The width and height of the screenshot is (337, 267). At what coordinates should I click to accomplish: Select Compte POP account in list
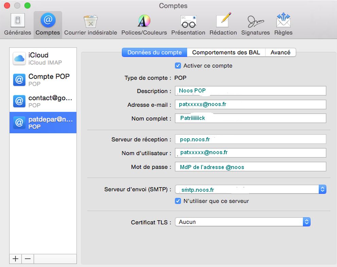pyautogui.click(x=43, y=80)
